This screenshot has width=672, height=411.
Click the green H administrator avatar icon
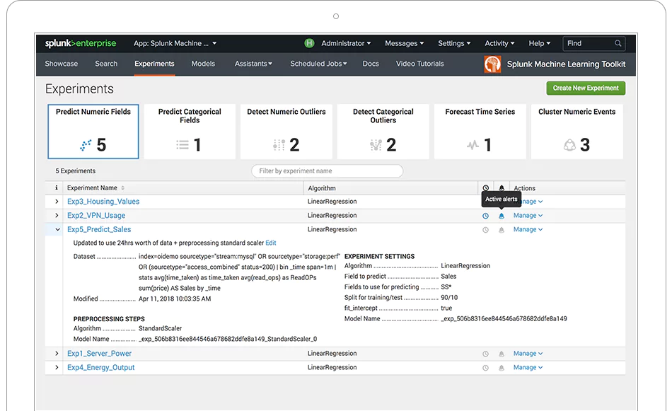309,43
